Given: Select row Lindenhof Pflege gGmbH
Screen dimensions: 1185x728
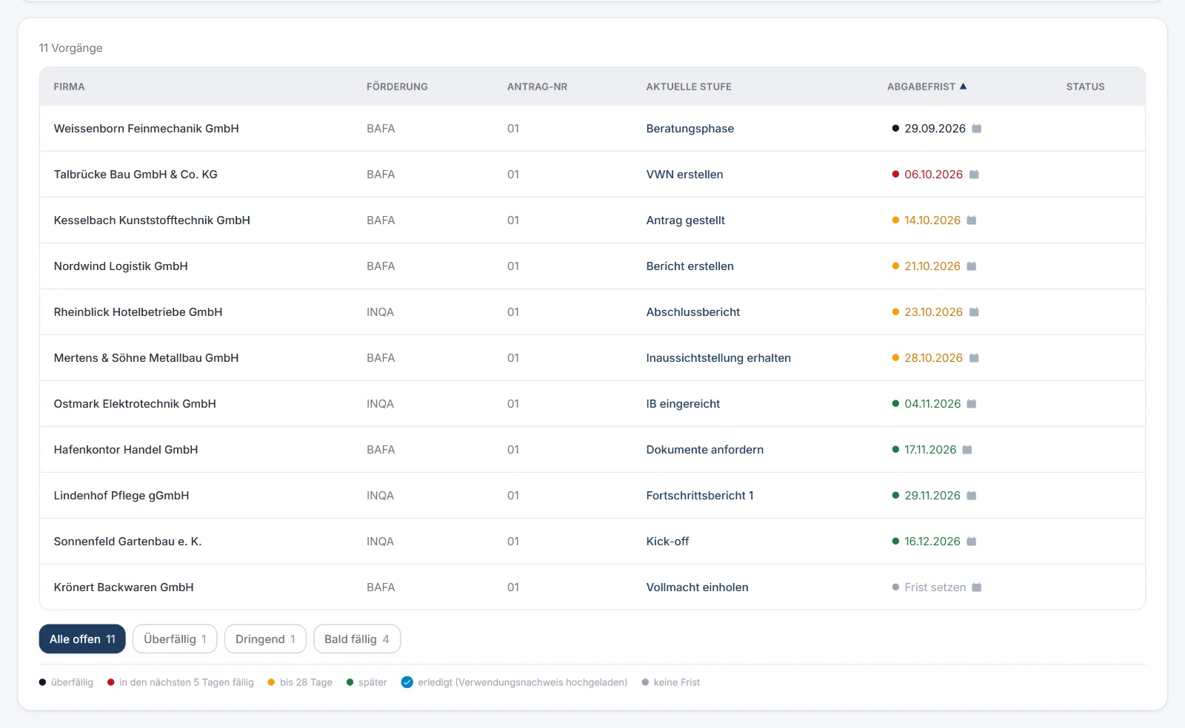Looking at the screenshot, I should [592, 496].
